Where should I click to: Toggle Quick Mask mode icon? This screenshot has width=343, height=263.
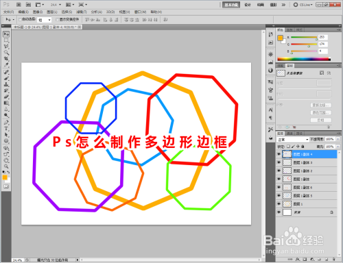(x=6, y=186)
